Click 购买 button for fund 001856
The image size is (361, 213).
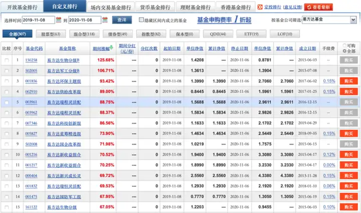348,81
